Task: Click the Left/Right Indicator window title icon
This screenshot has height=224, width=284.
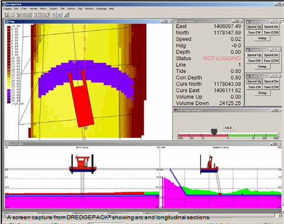Action: pyautogui.click(x=176, y=110)
